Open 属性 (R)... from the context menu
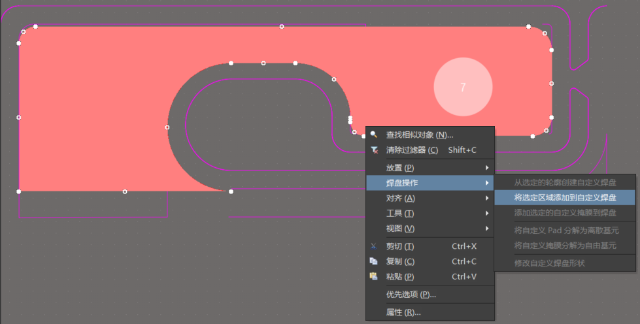Viewport: 640px width, 324px height. point(403,312)
